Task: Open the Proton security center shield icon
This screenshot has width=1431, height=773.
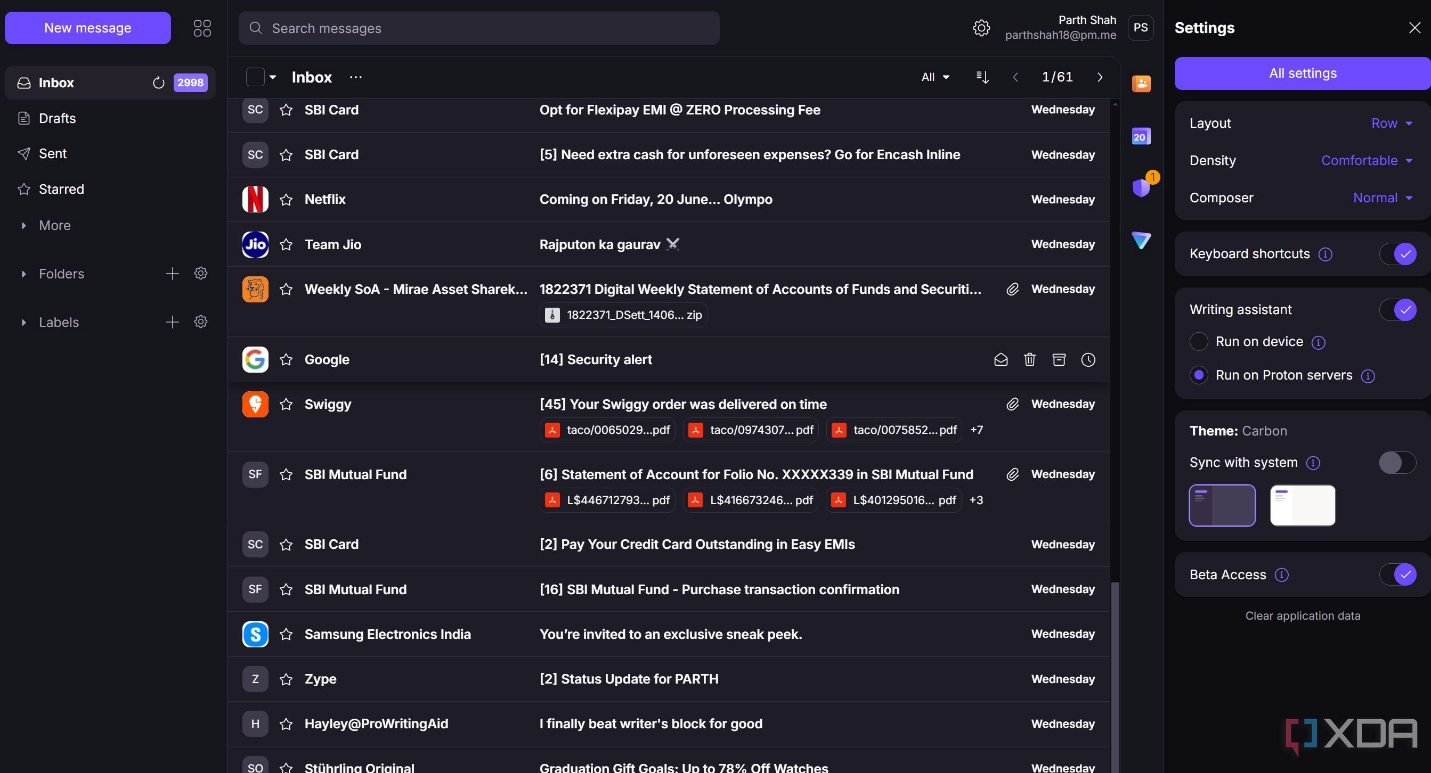Action: click(1141, 187)
